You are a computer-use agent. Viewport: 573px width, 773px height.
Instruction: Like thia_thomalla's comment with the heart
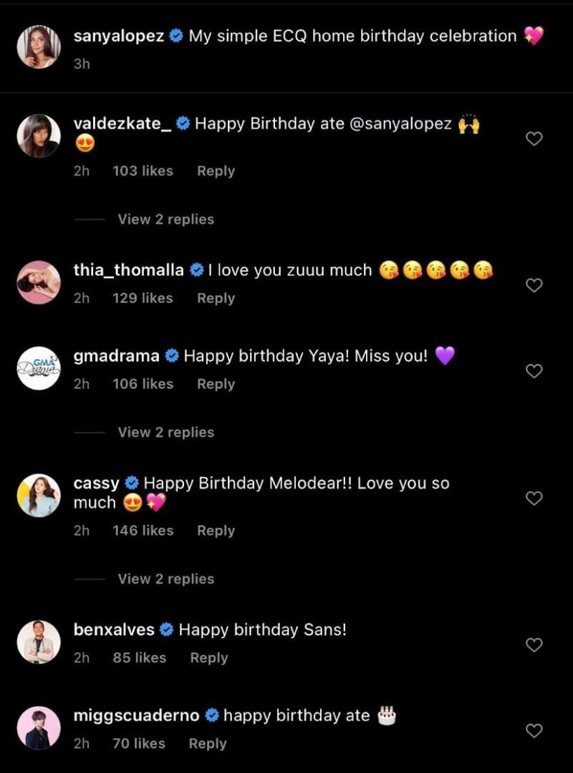point(534,285)
